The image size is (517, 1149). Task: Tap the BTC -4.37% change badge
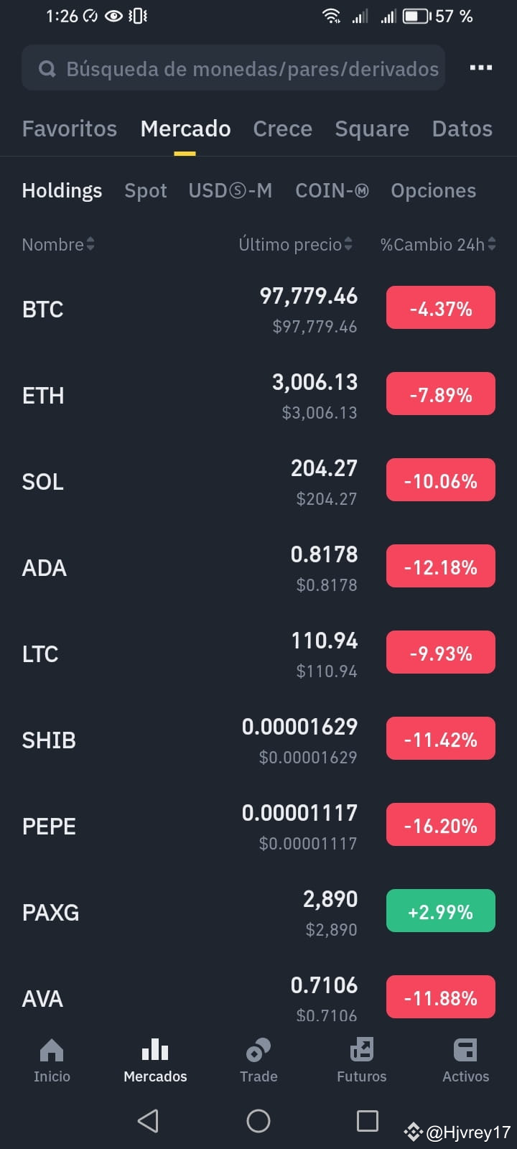[x=441, y=308]
